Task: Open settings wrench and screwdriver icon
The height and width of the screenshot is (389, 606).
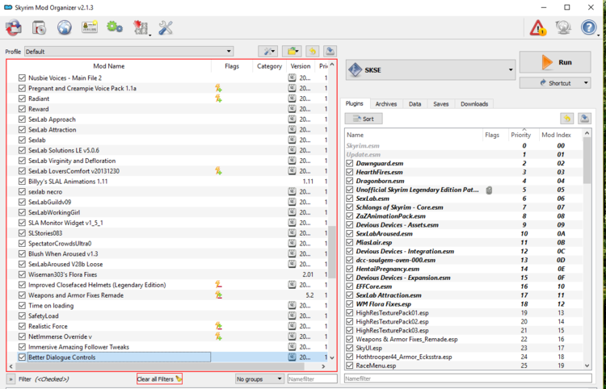Action: pyautogui.click(x=166, y=27)
